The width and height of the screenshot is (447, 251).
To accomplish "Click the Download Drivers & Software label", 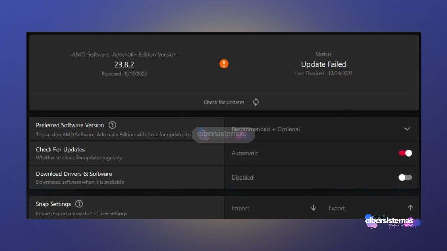I will [x=74, y=174].
